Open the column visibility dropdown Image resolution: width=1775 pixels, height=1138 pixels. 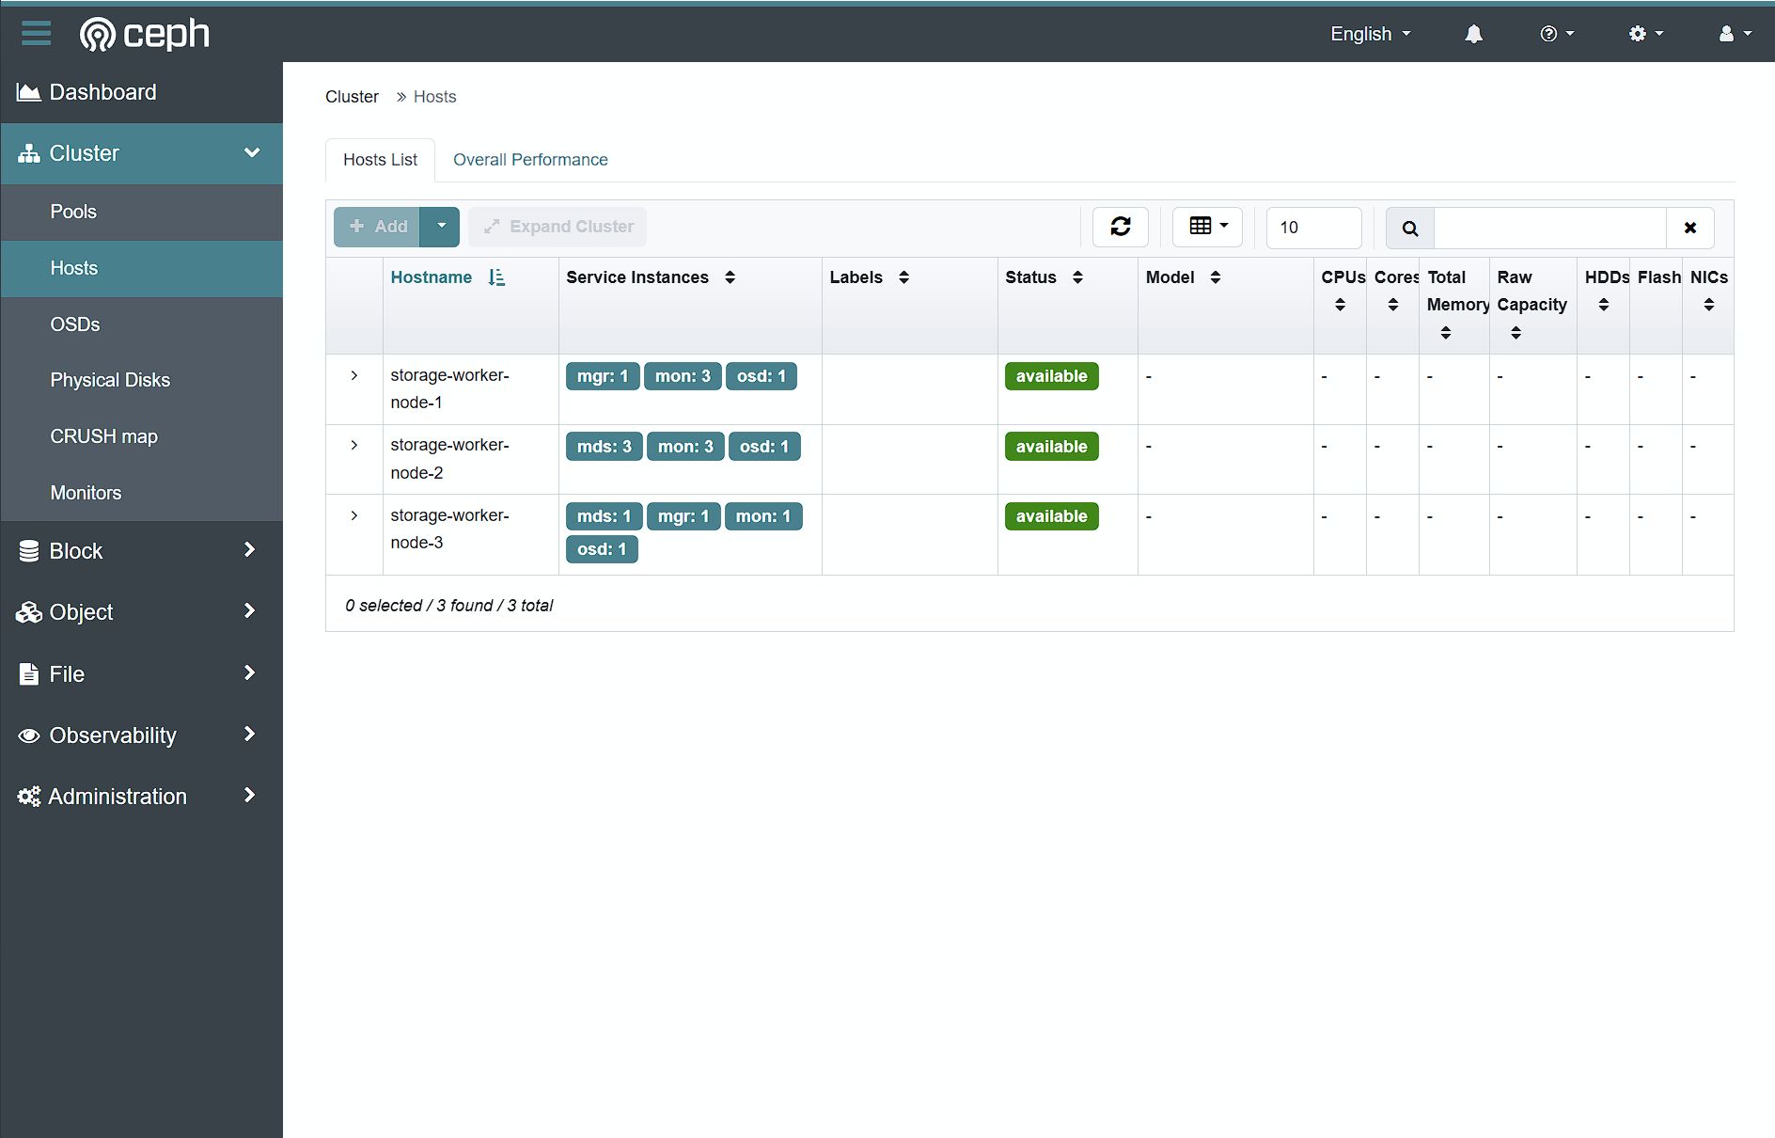pyautogui.click(x=1207, y=227)
